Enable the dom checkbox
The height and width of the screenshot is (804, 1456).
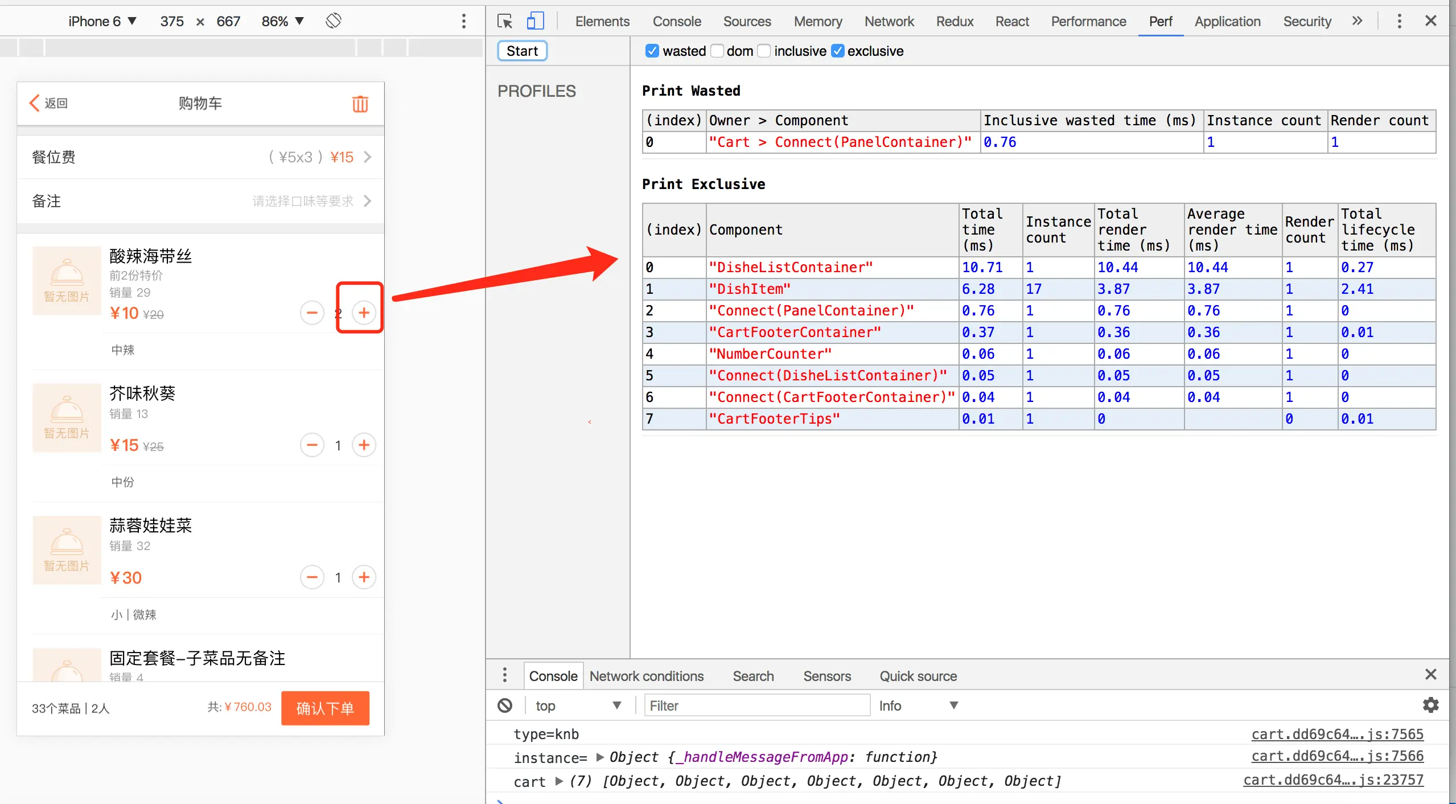coord(717,51)
